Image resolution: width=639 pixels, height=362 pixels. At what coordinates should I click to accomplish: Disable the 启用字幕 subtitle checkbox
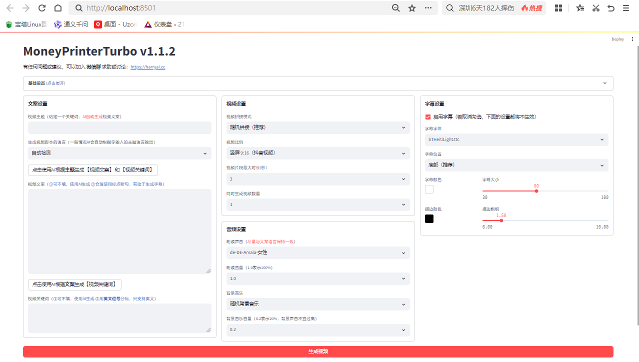(428, 117)
